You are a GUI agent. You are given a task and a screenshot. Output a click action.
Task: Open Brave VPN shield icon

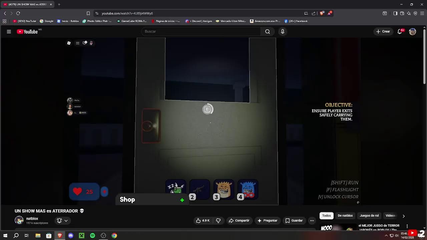(x=415, y=13)
